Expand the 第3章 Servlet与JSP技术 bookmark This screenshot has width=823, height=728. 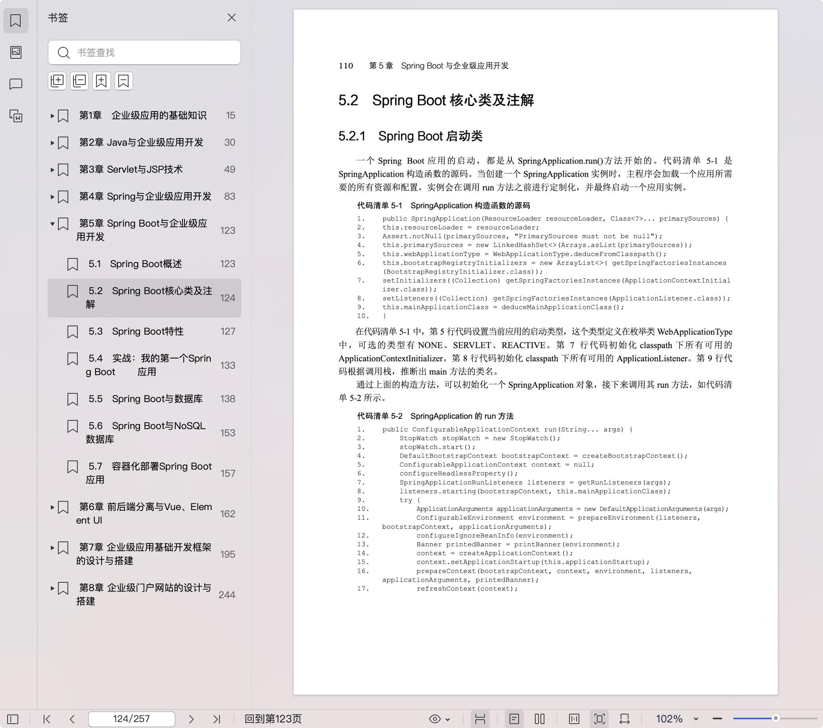point(52,170)
